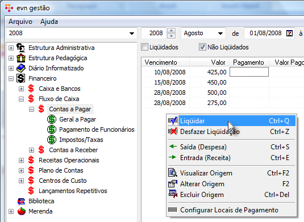Expand the Merenda node
This screenshot has width=304, height=222.
tap(11, 212)
